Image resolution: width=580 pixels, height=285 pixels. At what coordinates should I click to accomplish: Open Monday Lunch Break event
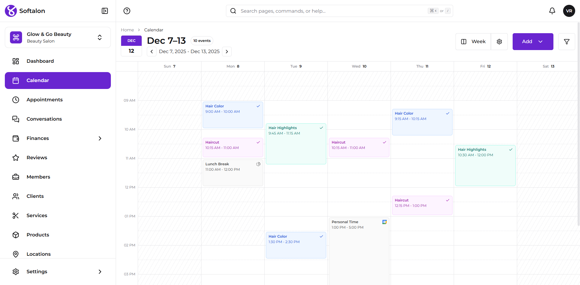tap(233, 173)
